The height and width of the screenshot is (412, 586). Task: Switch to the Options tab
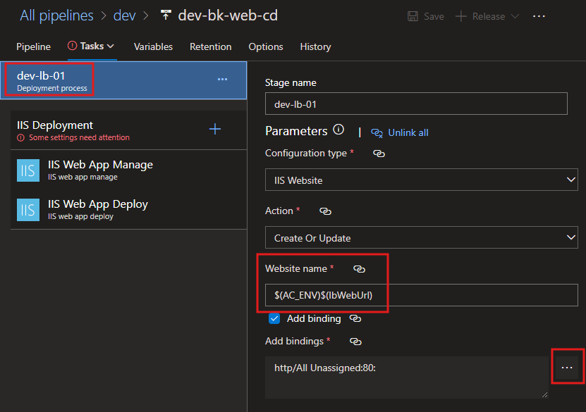(266, 46)
